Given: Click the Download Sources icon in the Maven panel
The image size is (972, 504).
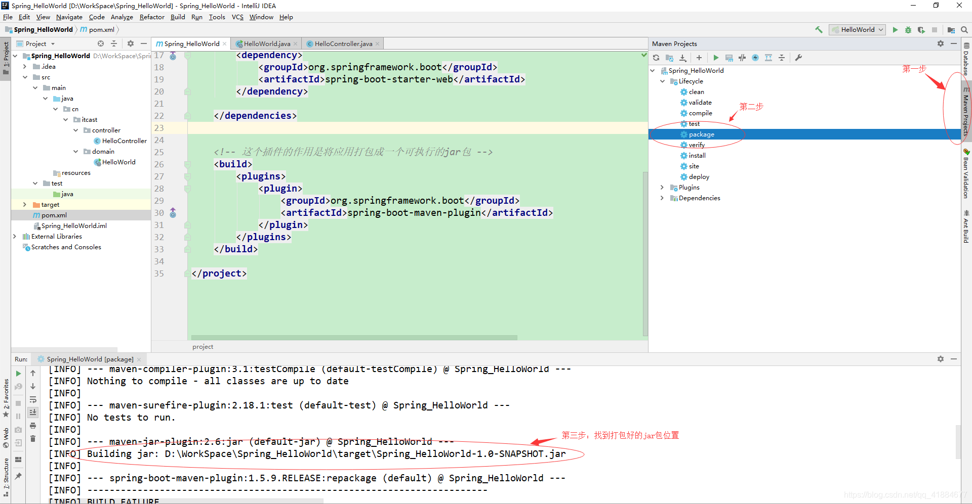Looking at the screenshot, I should click(682, 58).
